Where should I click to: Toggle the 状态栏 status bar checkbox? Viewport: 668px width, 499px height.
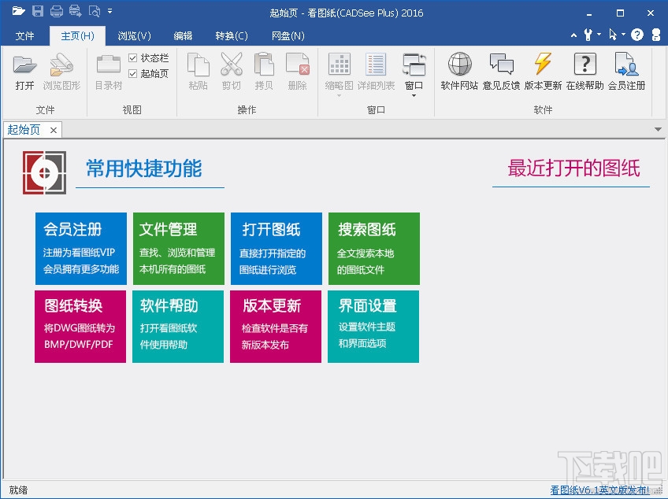click(x=134, y=57)
